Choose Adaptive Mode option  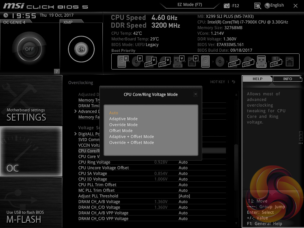(x=123, y=119)
